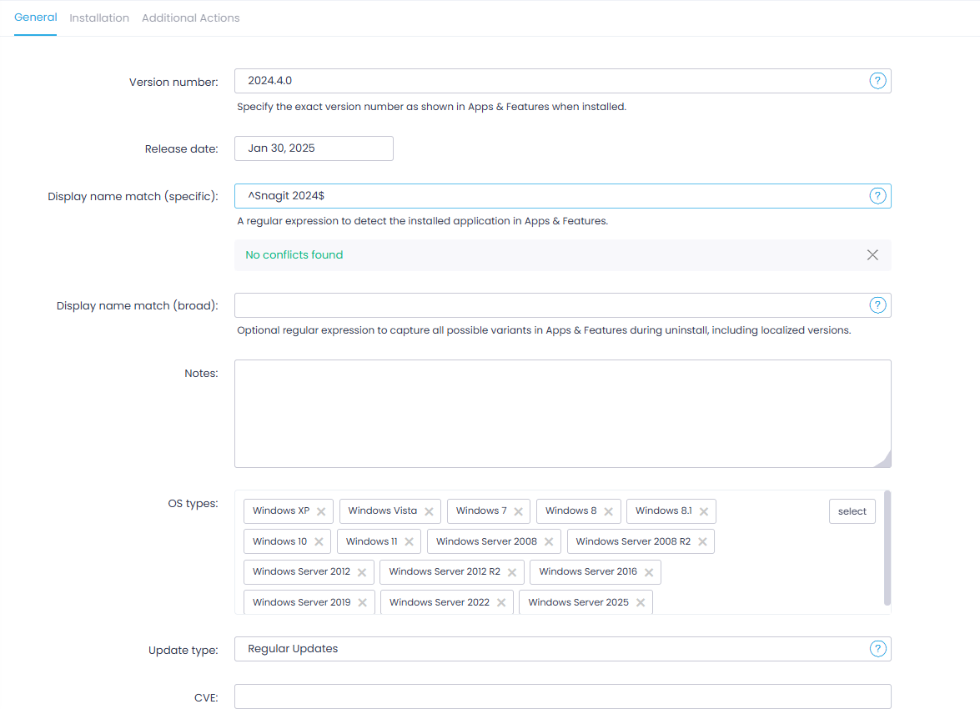
Task: Dismiss the No conflicts found message
Action: pyautogui.click(x=872, y=254)
